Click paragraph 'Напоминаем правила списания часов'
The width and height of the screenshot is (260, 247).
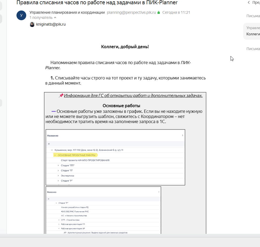pos(118,65)
